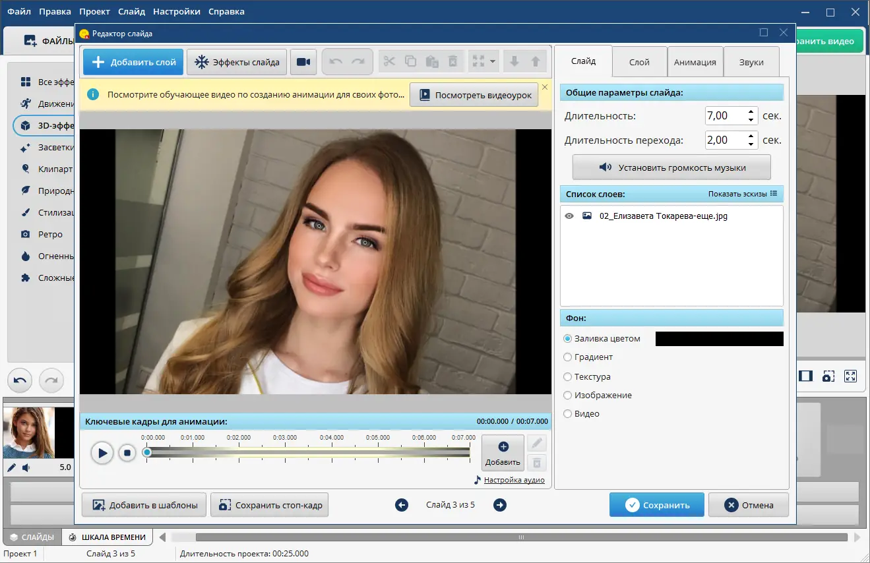This screenshot has height=563, width=870.
Task: Go to the previous slide arrow
Action: click(402, 505)
